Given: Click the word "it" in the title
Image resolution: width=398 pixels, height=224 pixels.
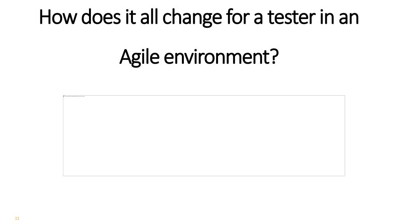Looking at the screenshot, I should point(131,17).
